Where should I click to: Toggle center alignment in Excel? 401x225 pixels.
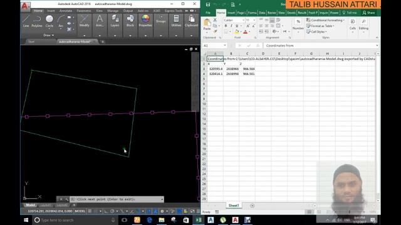pos(266,26)
